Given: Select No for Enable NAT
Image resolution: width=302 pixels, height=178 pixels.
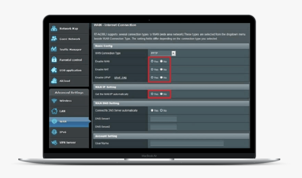Looking at the screenshot, I should [161, 69].
